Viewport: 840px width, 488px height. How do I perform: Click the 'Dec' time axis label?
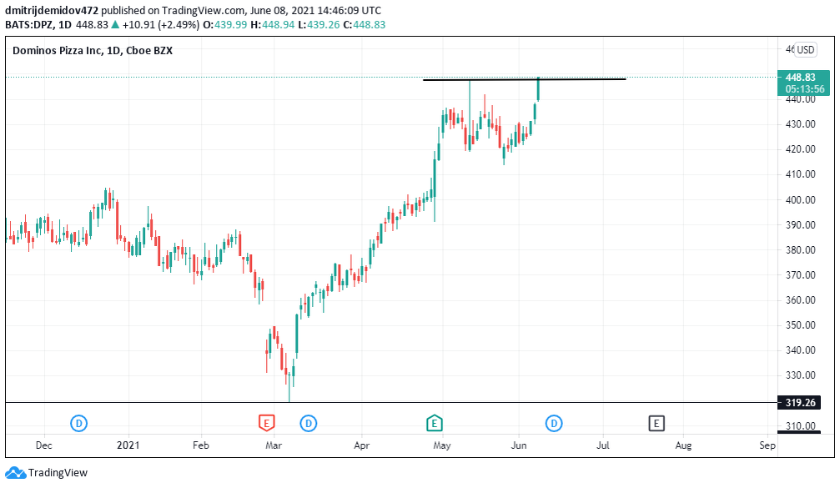click(x=44, y=445)
